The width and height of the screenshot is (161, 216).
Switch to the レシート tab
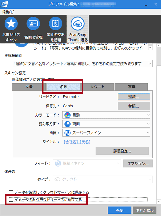click(98, 87)
